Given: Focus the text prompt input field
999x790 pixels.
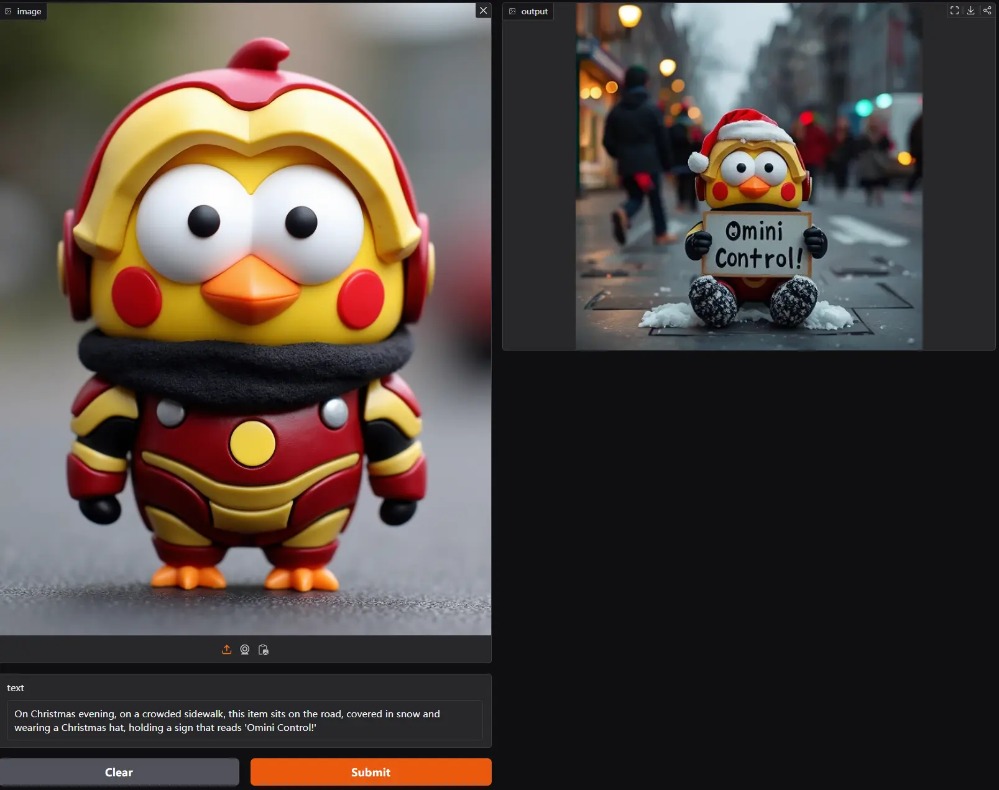Looking at the screenshot, I should 245,720.
